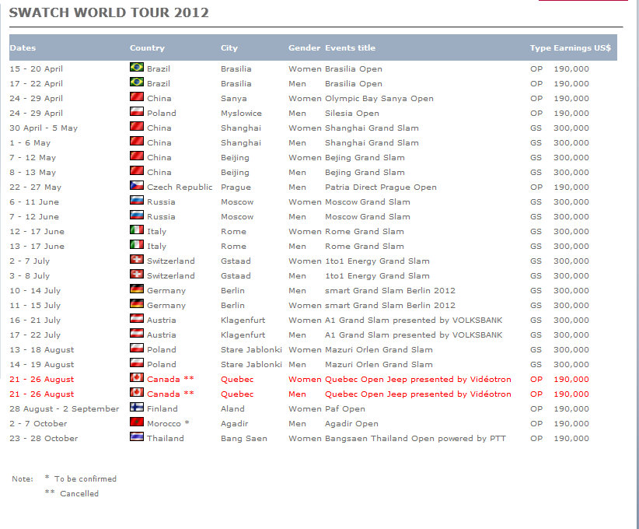Click the Morocco flag icon
The width and height of the screenshot is (639, 529).
pyautogui.click(x=136, y=423)
